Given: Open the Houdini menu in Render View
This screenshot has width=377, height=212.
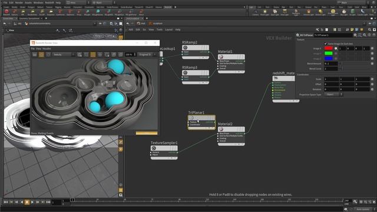Looking at the screenshot, I should (x=47, y=48).
